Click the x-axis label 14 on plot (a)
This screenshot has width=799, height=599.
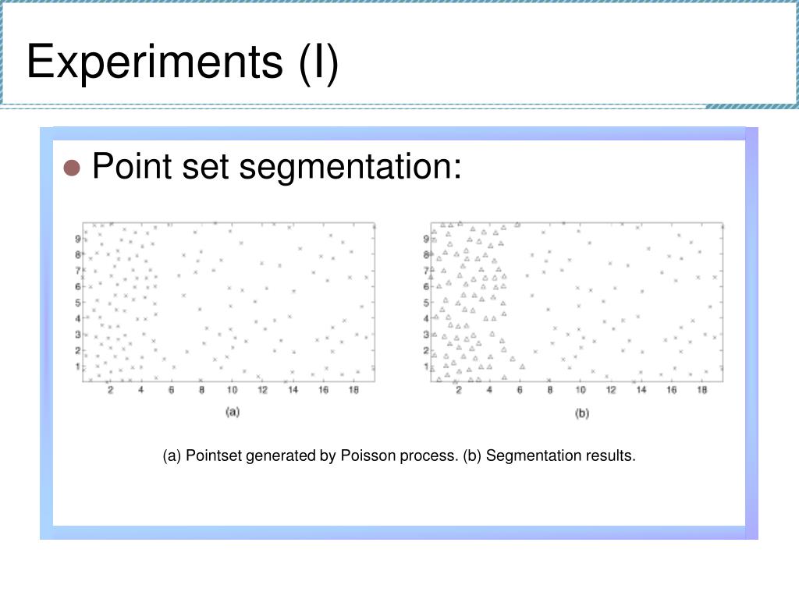293,390
